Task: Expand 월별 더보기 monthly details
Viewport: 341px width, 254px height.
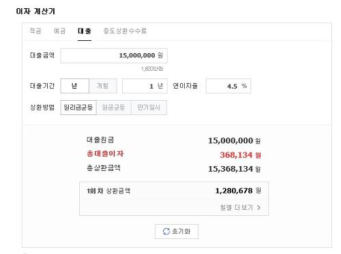Action: coord(240,208)
